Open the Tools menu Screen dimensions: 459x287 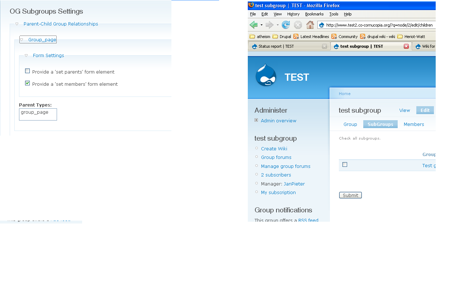coord(334,14)
